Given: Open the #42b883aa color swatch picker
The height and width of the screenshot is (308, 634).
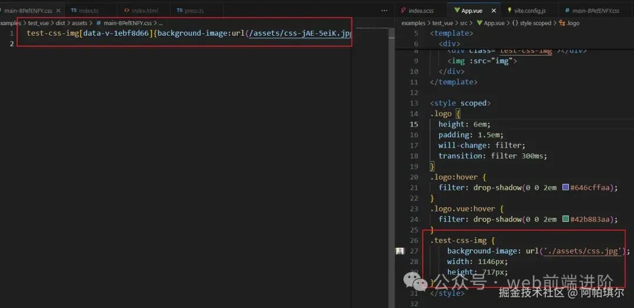Looking at the screenshot, I should 566,219.
